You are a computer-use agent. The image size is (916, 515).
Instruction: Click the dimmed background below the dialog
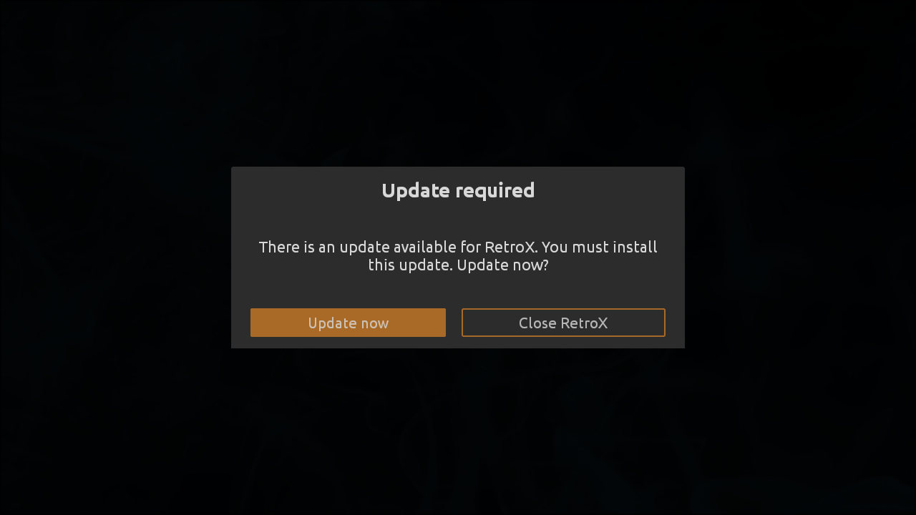tap(458, 432)
